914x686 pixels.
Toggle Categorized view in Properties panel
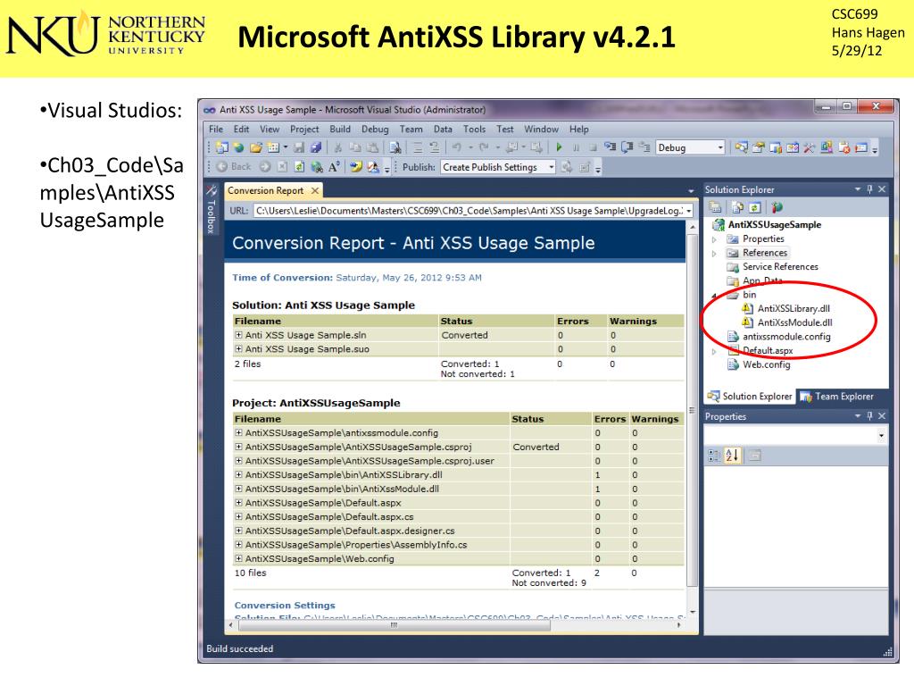(714, 456)
